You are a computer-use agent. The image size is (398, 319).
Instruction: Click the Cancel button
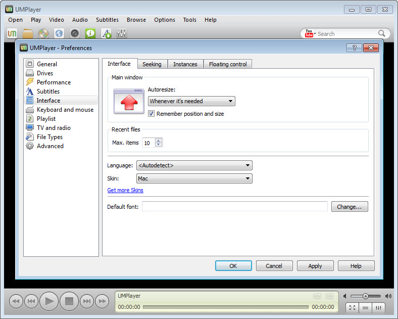[x=274, y=265]
